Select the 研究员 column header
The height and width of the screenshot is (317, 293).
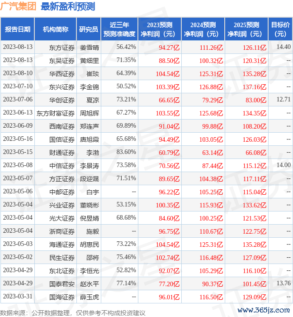(x=89, y=29)
